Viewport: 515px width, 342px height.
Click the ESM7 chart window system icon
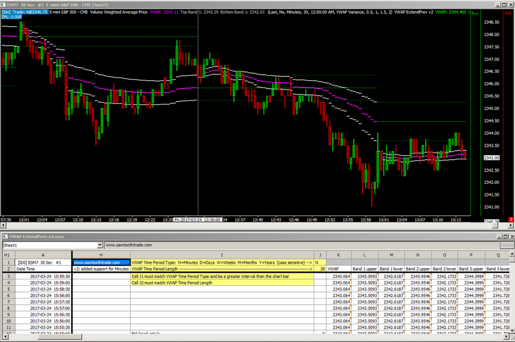tap(3, 4)
